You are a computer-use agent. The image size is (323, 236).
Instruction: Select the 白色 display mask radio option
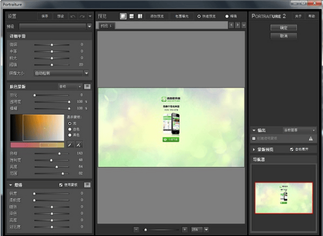coord(69,129)
